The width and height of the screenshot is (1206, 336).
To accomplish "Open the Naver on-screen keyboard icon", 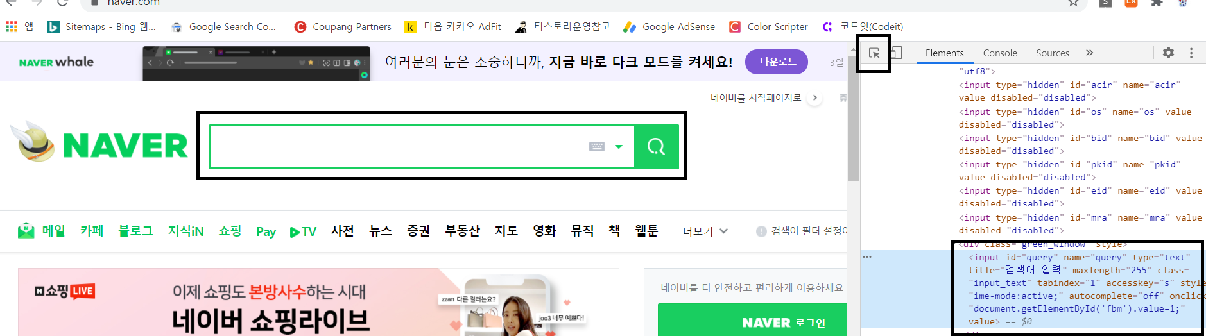I will click(x=597, y=147).
